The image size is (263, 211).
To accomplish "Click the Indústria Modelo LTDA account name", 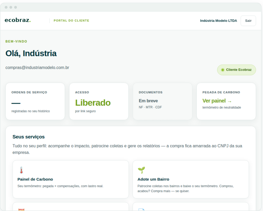I will [x=218, y=21].
